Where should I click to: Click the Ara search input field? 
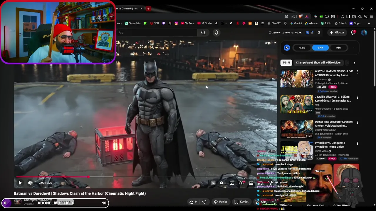coord(156,33)
